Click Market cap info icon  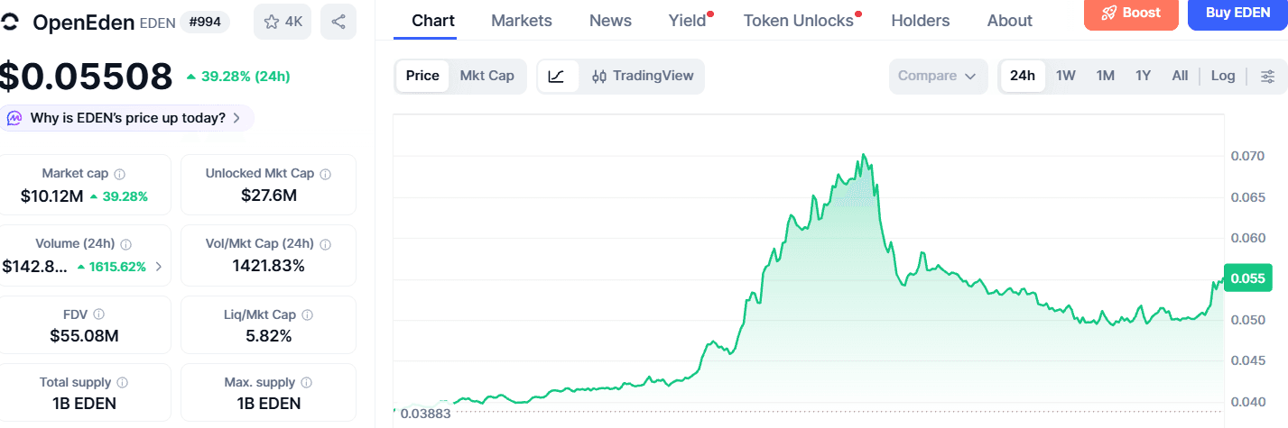click(x=119, y=173)
